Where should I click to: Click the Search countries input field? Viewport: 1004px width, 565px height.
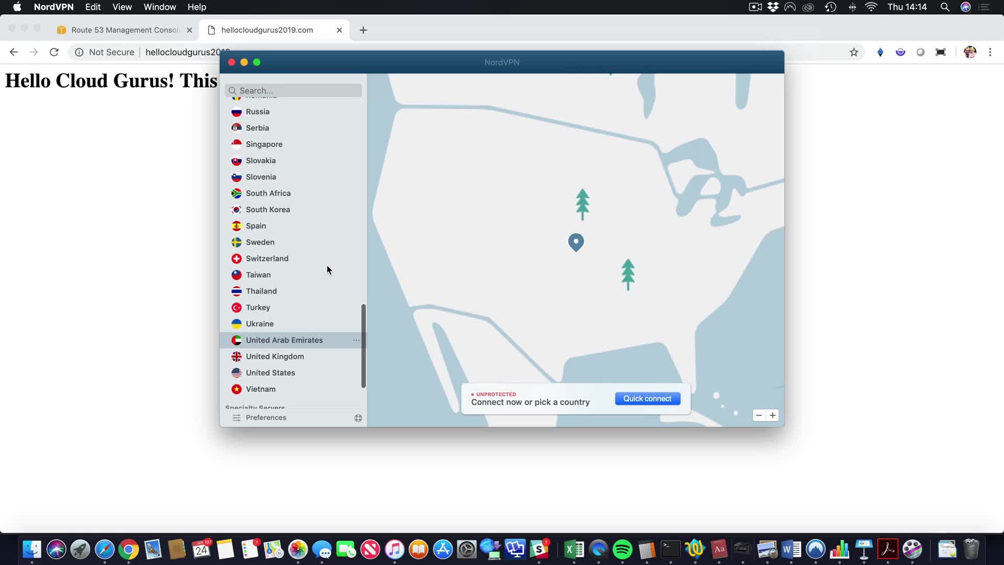(x=298, y=91)
